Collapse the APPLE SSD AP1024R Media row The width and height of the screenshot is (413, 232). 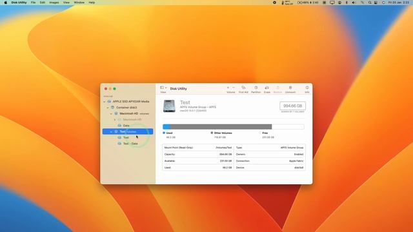tap(105, 102)
